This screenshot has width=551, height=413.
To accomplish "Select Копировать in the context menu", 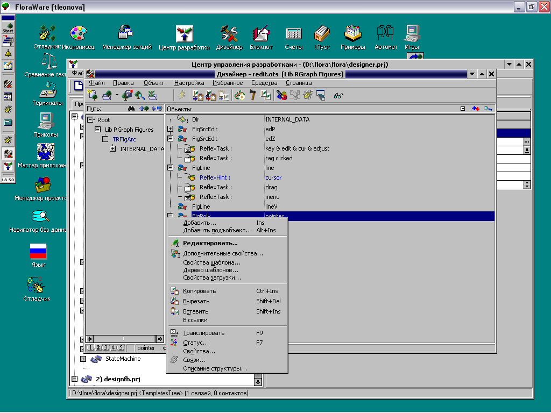I will point(199,291).
